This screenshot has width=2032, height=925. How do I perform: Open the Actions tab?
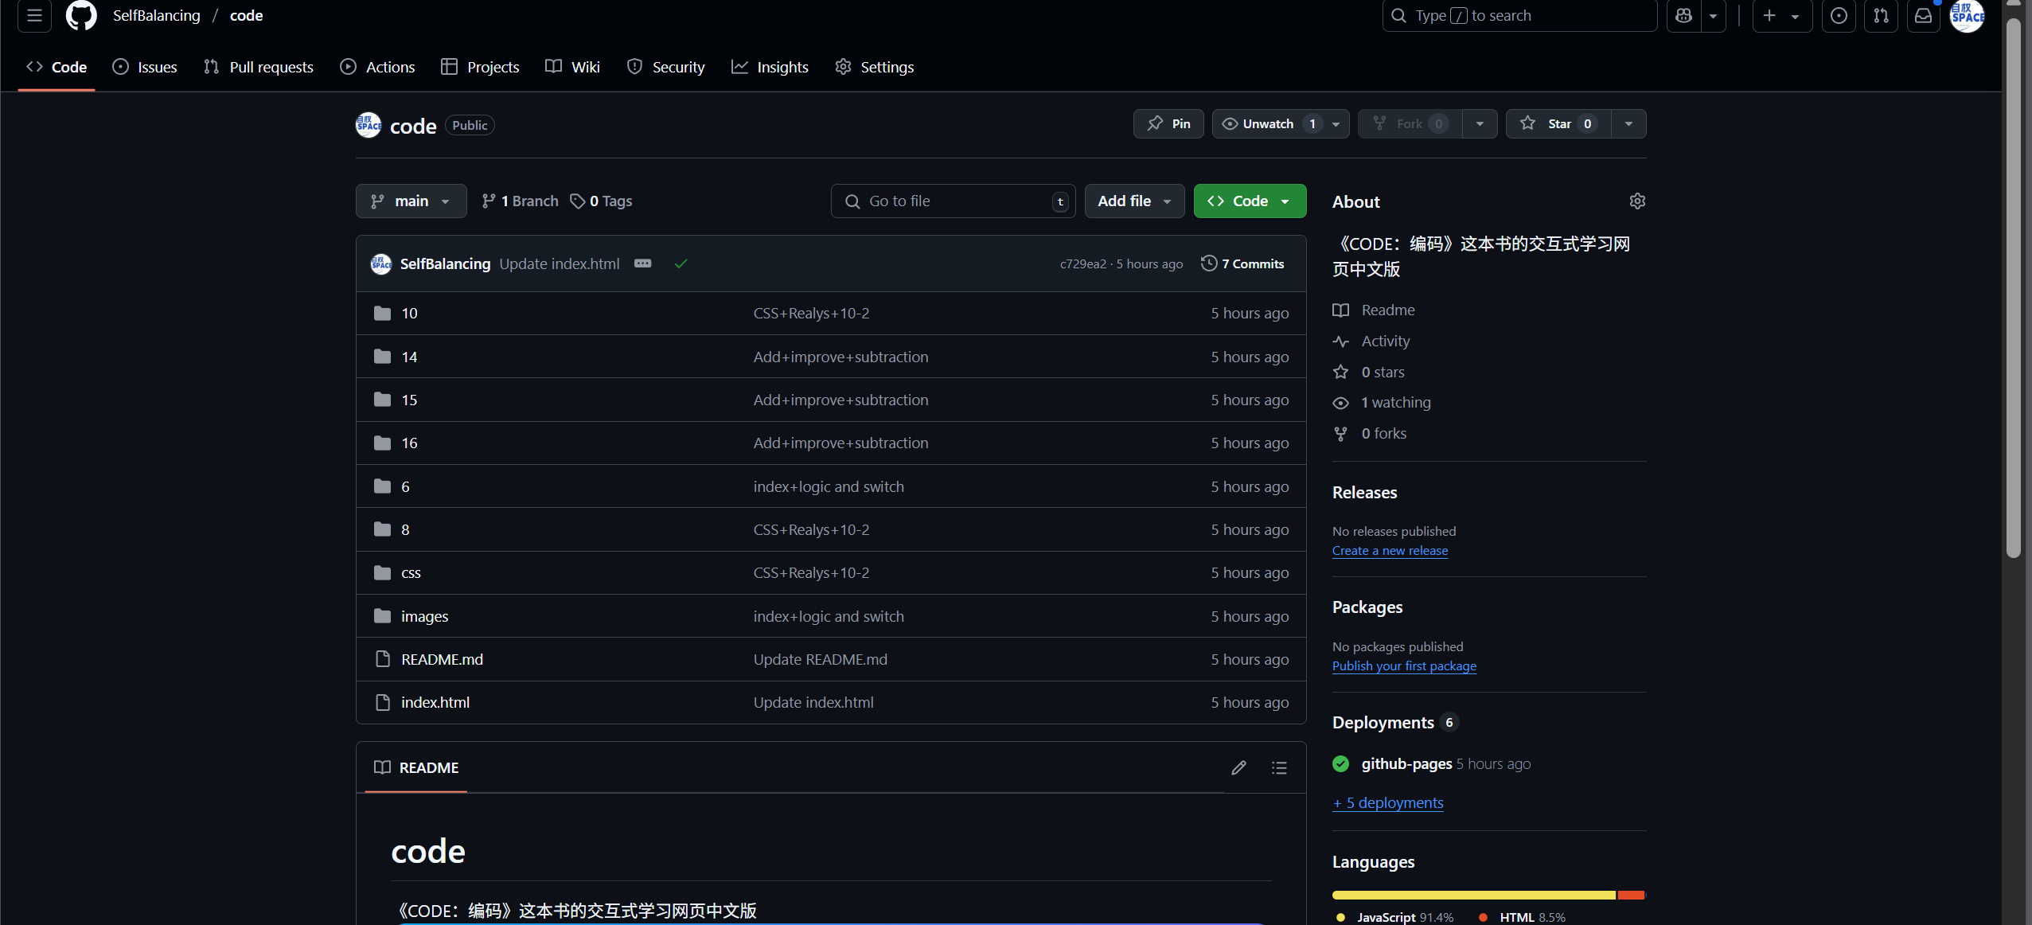(x=377, y=67)
